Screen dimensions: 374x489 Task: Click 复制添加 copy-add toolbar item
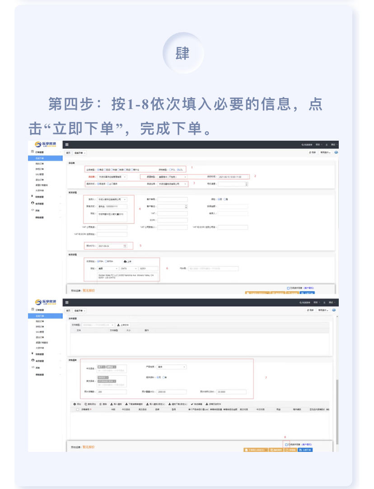[x=90, y=404]
